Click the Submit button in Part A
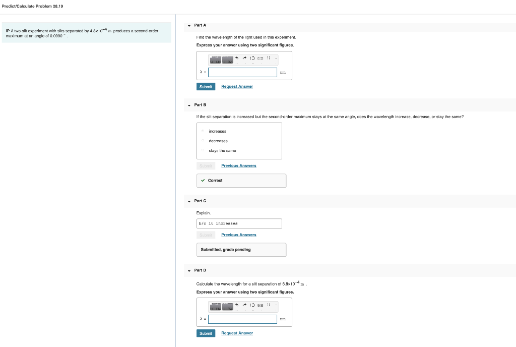This screenshot has height=347, width=516. 206,86
